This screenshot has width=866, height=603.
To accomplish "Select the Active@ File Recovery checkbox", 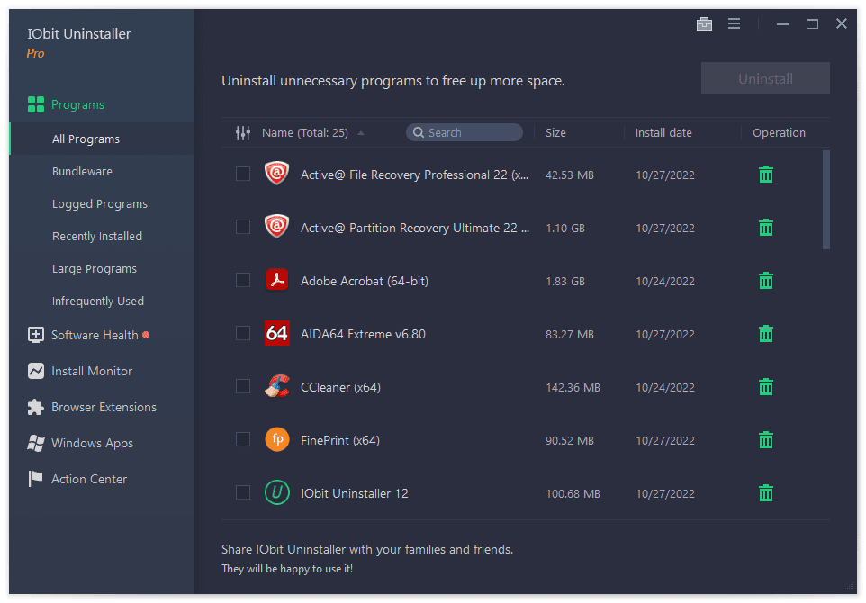I will pos(243,175).
